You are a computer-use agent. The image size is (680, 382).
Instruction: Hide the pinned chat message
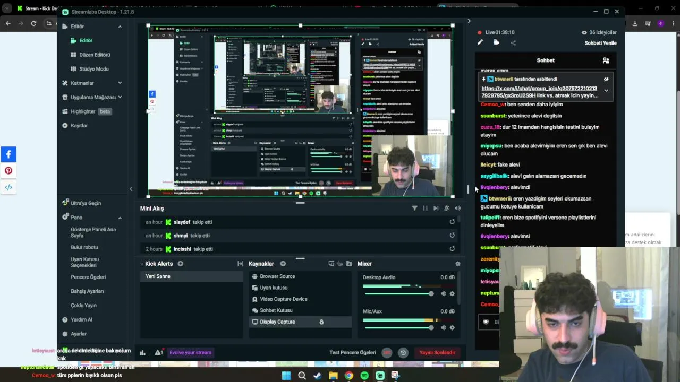(x=606, y=79)
